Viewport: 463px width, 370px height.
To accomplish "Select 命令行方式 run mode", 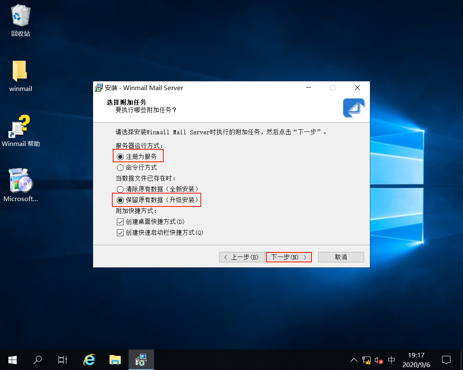I will point(120,168).
